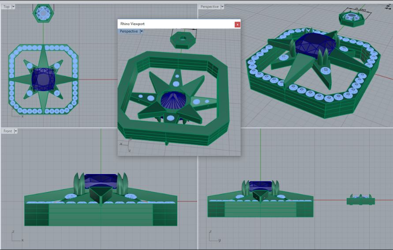The image size is (393, 250).
Task: Click the axis icon in floating Rhino Viewport
Action: [126, 144]
